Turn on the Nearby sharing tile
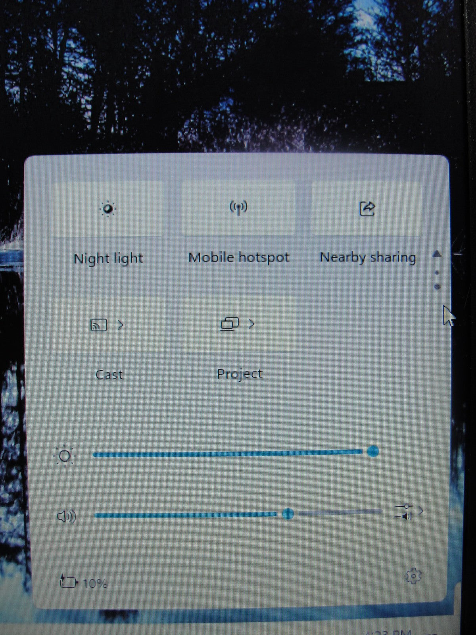This screenshot has width=476, height=635. pyautogui.click(x=367, y=208)
